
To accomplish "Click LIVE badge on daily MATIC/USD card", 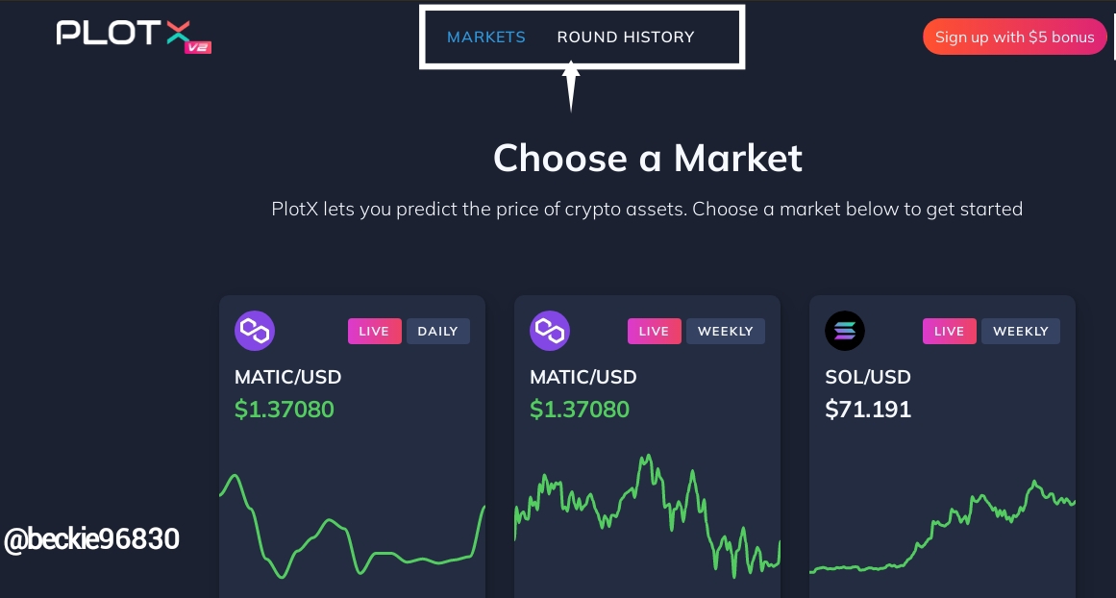I will pyautogui.click(x=374, y=331).
